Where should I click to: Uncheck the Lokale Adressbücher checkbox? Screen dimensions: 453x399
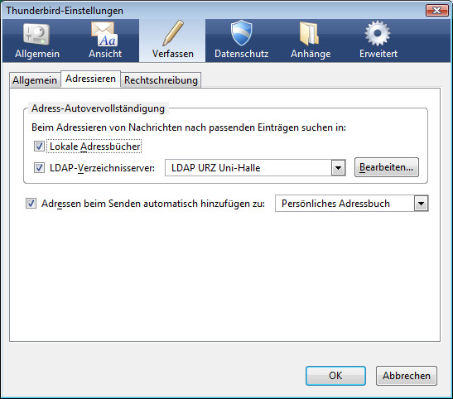(x=39, y=146)
